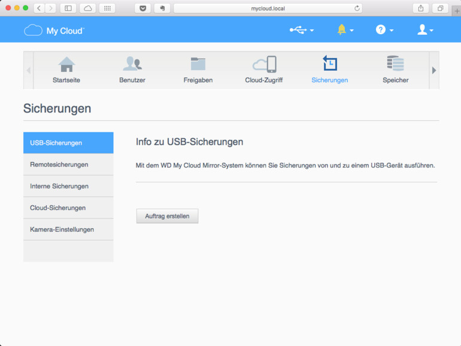Open the Top Sites grid icon

tap(107, 8)
